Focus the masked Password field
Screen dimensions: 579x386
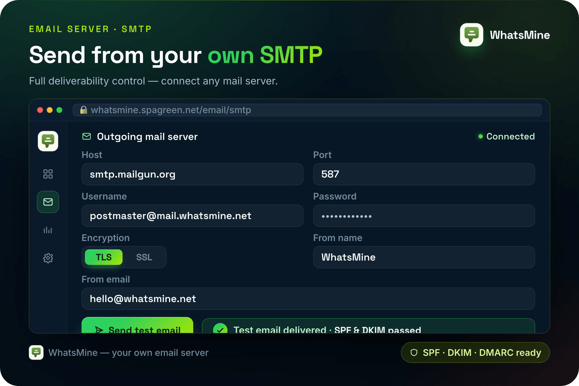point(424,216)
